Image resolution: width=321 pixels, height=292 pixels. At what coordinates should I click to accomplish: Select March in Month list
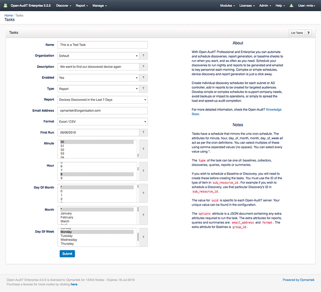tap(97, 221)
